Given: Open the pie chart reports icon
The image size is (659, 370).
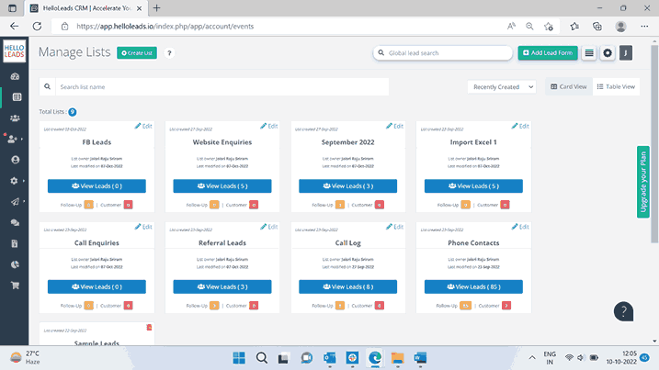Looking at the screenshot, I should [x=16, y=264].
